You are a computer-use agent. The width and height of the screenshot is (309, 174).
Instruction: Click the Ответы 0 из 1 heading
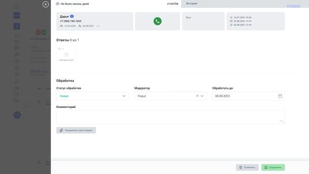68,40
